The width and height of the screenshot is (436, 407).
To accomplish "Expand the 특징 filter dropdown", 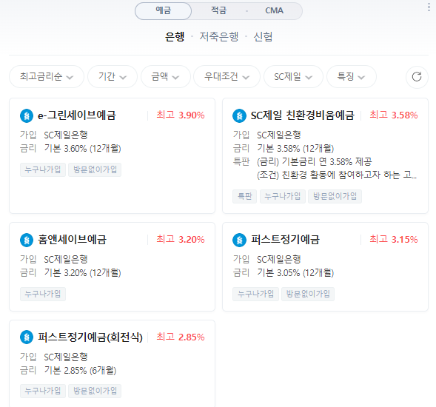I will tap(352, 76).
